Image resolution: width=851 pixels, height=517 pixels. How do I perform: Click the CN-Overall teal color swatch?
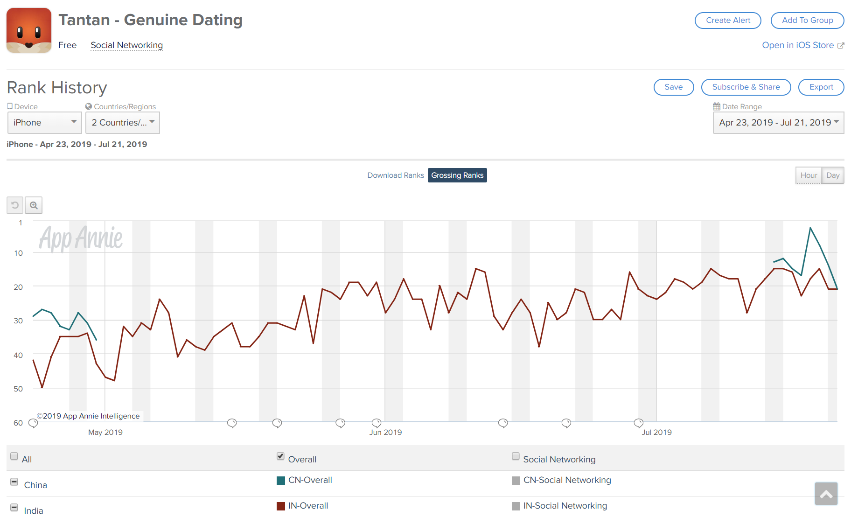pos(281,481)
